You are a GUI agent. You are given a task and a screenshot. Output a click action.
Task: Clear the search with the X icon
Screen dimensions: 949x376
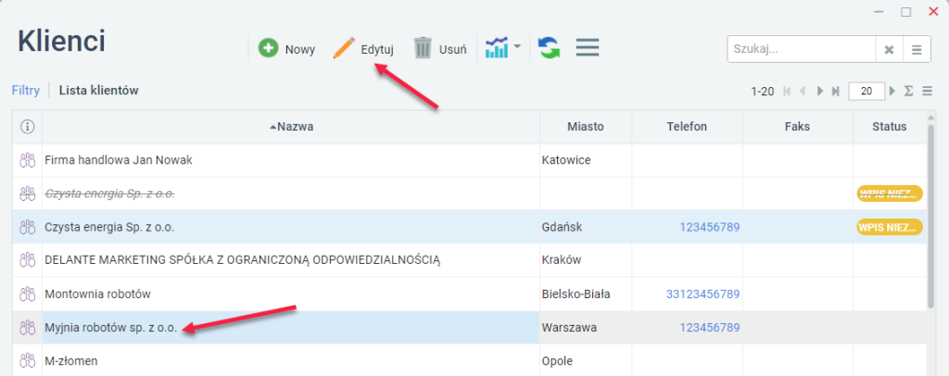(889, 50)
